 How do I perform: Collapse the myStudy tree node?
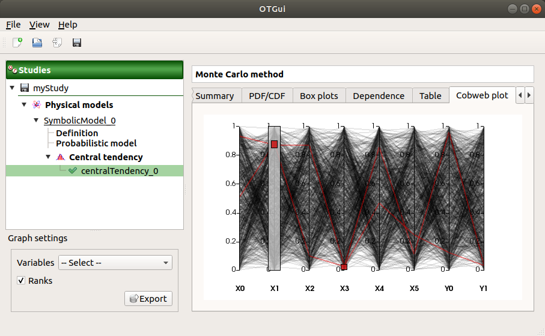[13, 88]
